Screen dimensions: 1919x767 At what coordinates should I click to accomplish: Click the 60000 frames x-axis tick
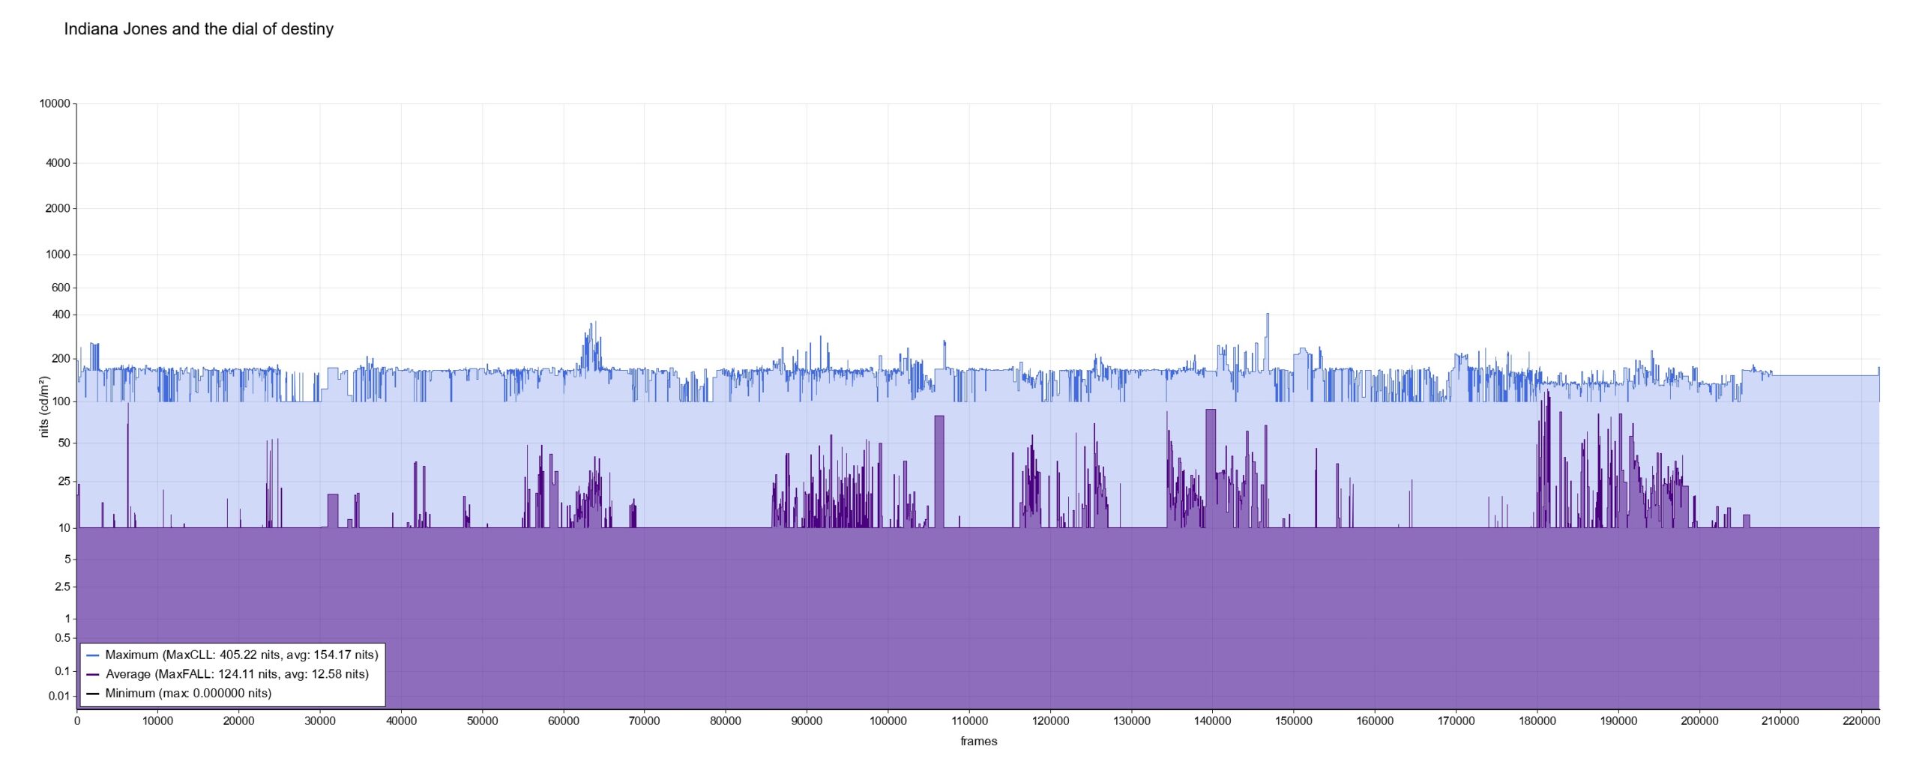click(x=564, y=721)
